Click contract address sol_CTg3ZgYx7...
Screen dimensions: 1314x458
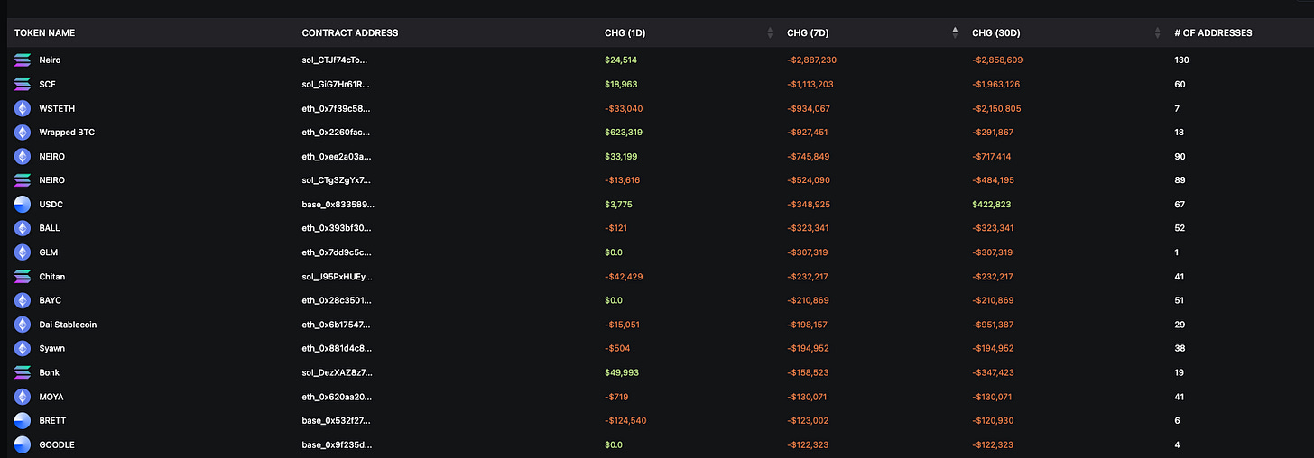pyautogui.click(x=336, y=180)
